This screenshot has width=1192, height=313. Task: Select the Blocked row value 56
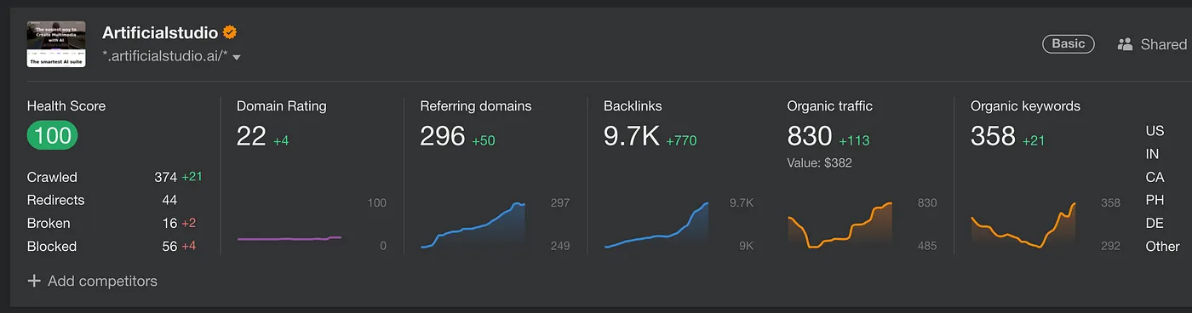pos(169,246)
